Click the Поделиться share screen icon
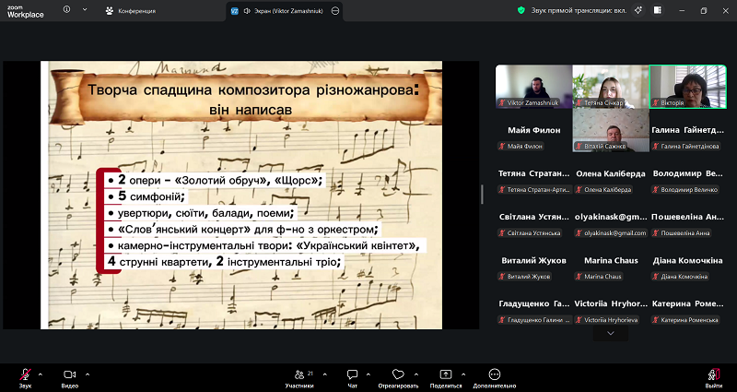 coord(446,374)
